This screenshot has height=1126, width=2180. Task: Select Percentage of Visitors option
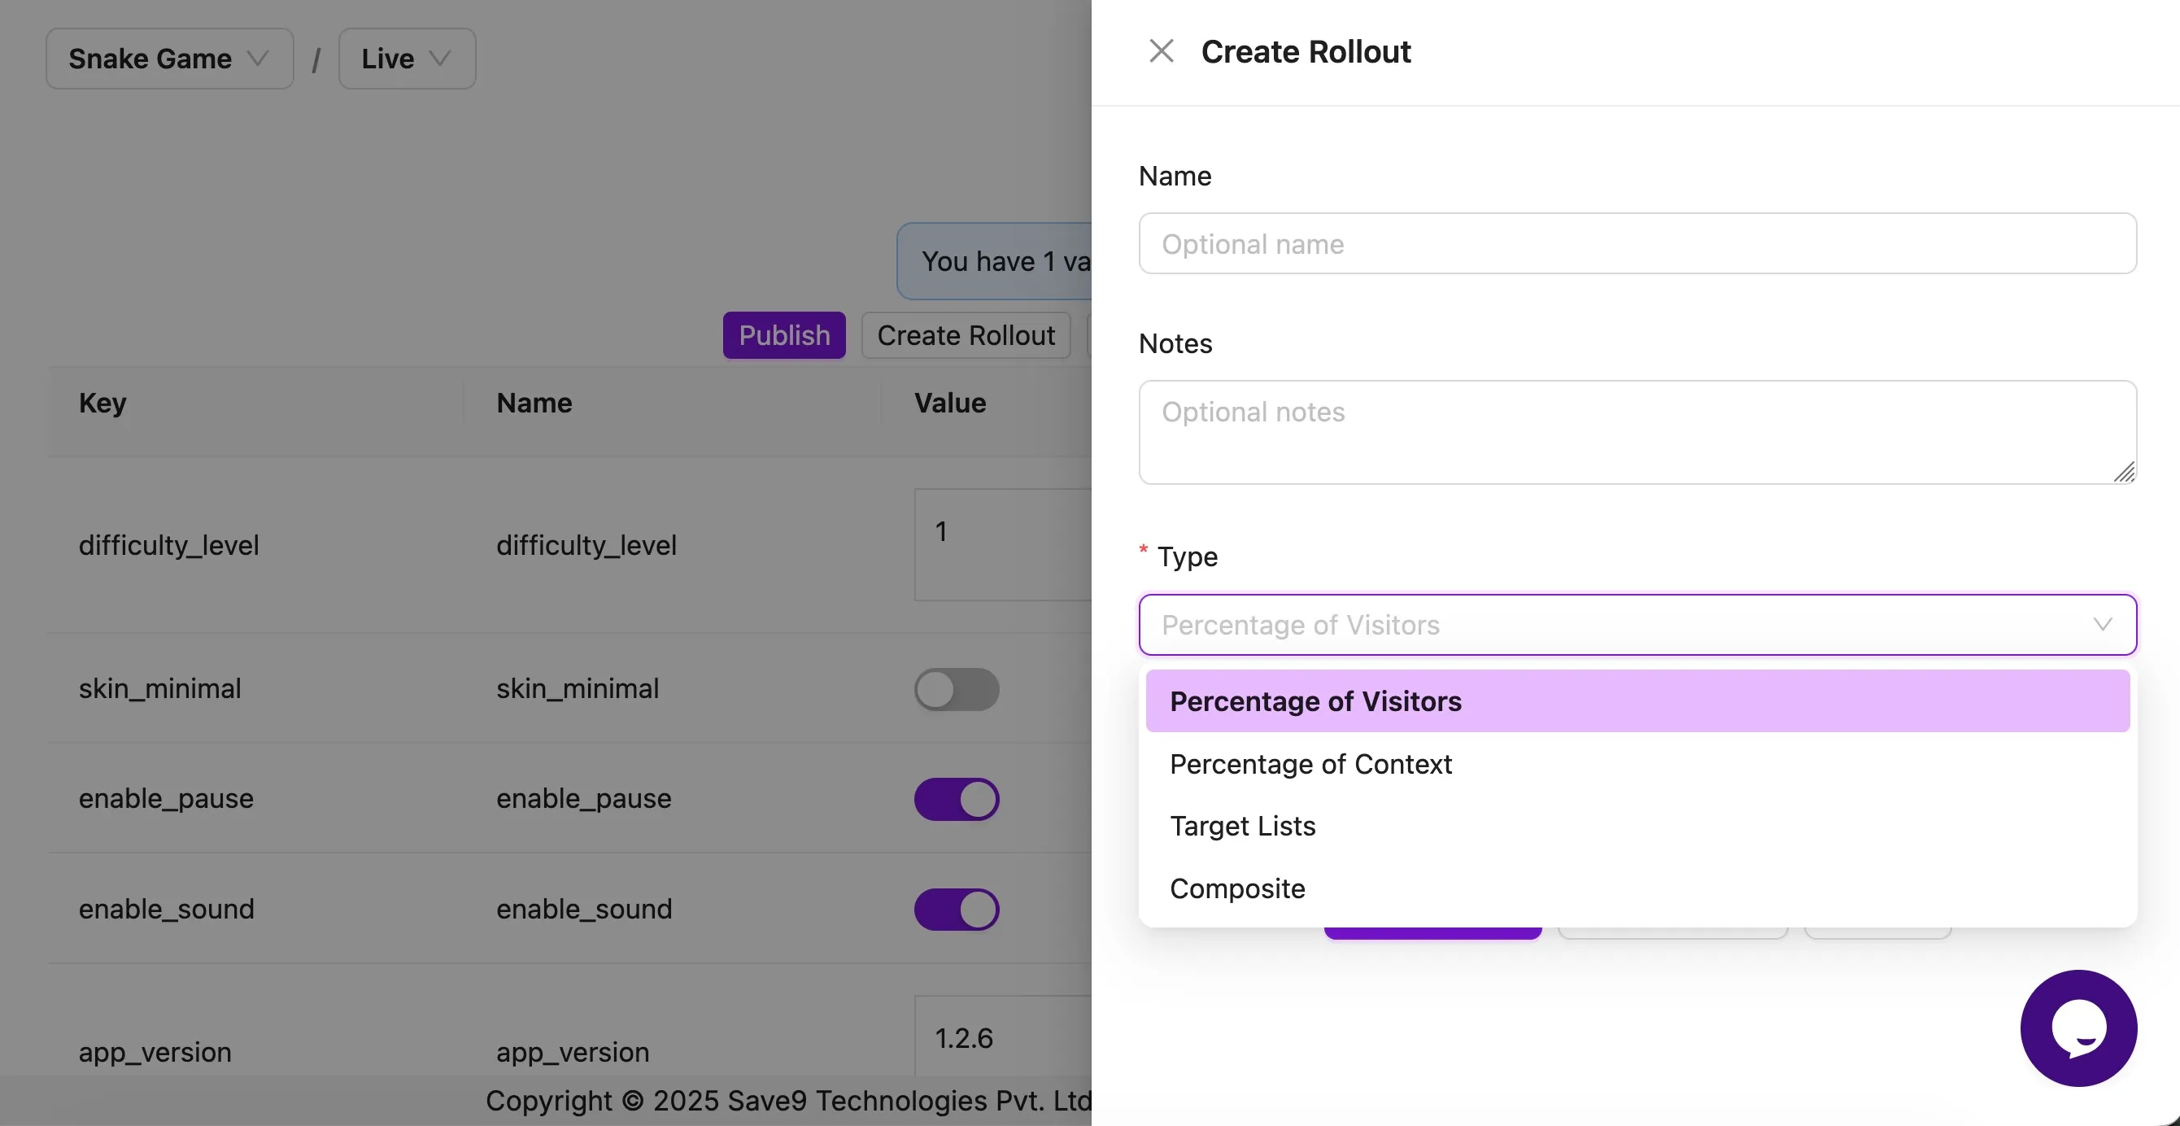tap(1637, 701)
